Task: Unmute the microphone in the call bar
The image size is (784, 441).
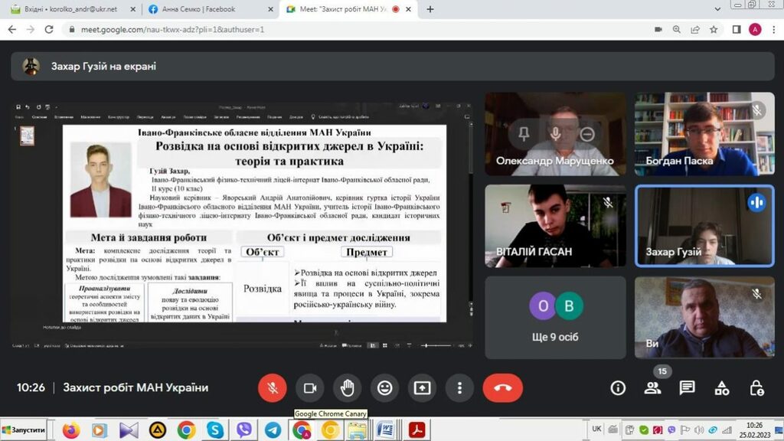Action: tap(272, 388)
